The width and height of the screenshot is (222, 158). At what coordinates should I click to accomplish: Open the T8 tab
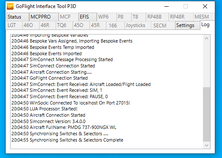click(138, 17)
